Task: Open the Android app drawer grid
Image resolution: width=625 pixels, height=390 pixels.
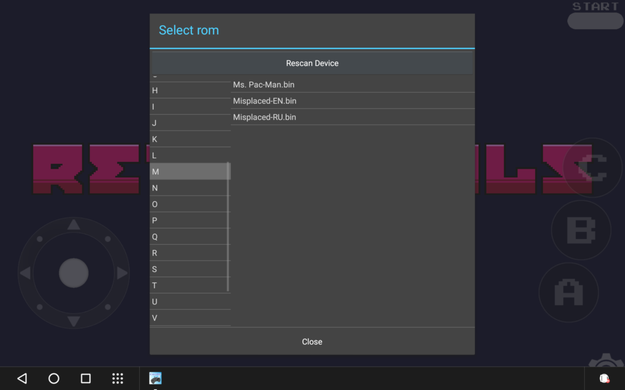Action: pos(118,378)
